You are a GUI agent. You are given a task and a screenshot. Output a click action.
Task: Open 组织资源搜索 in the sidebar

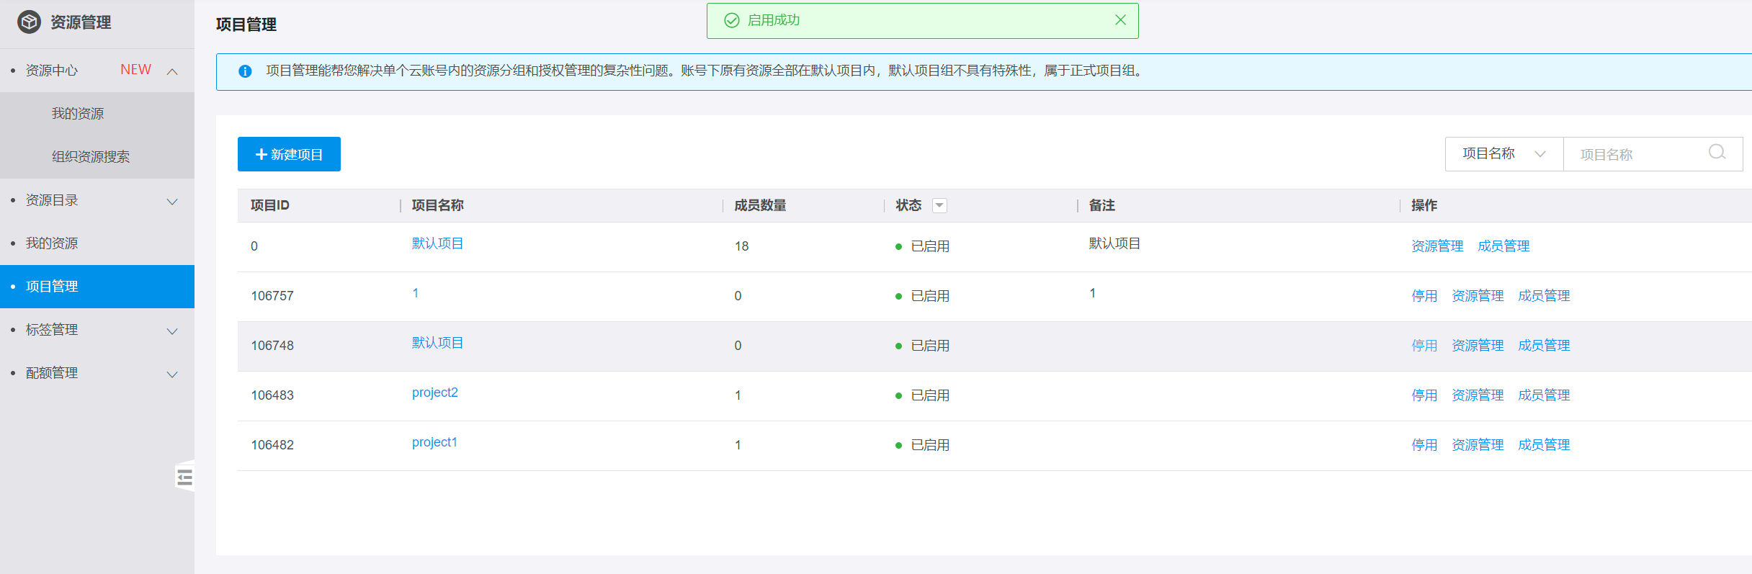pyautogui.click(x=91, y=157)
